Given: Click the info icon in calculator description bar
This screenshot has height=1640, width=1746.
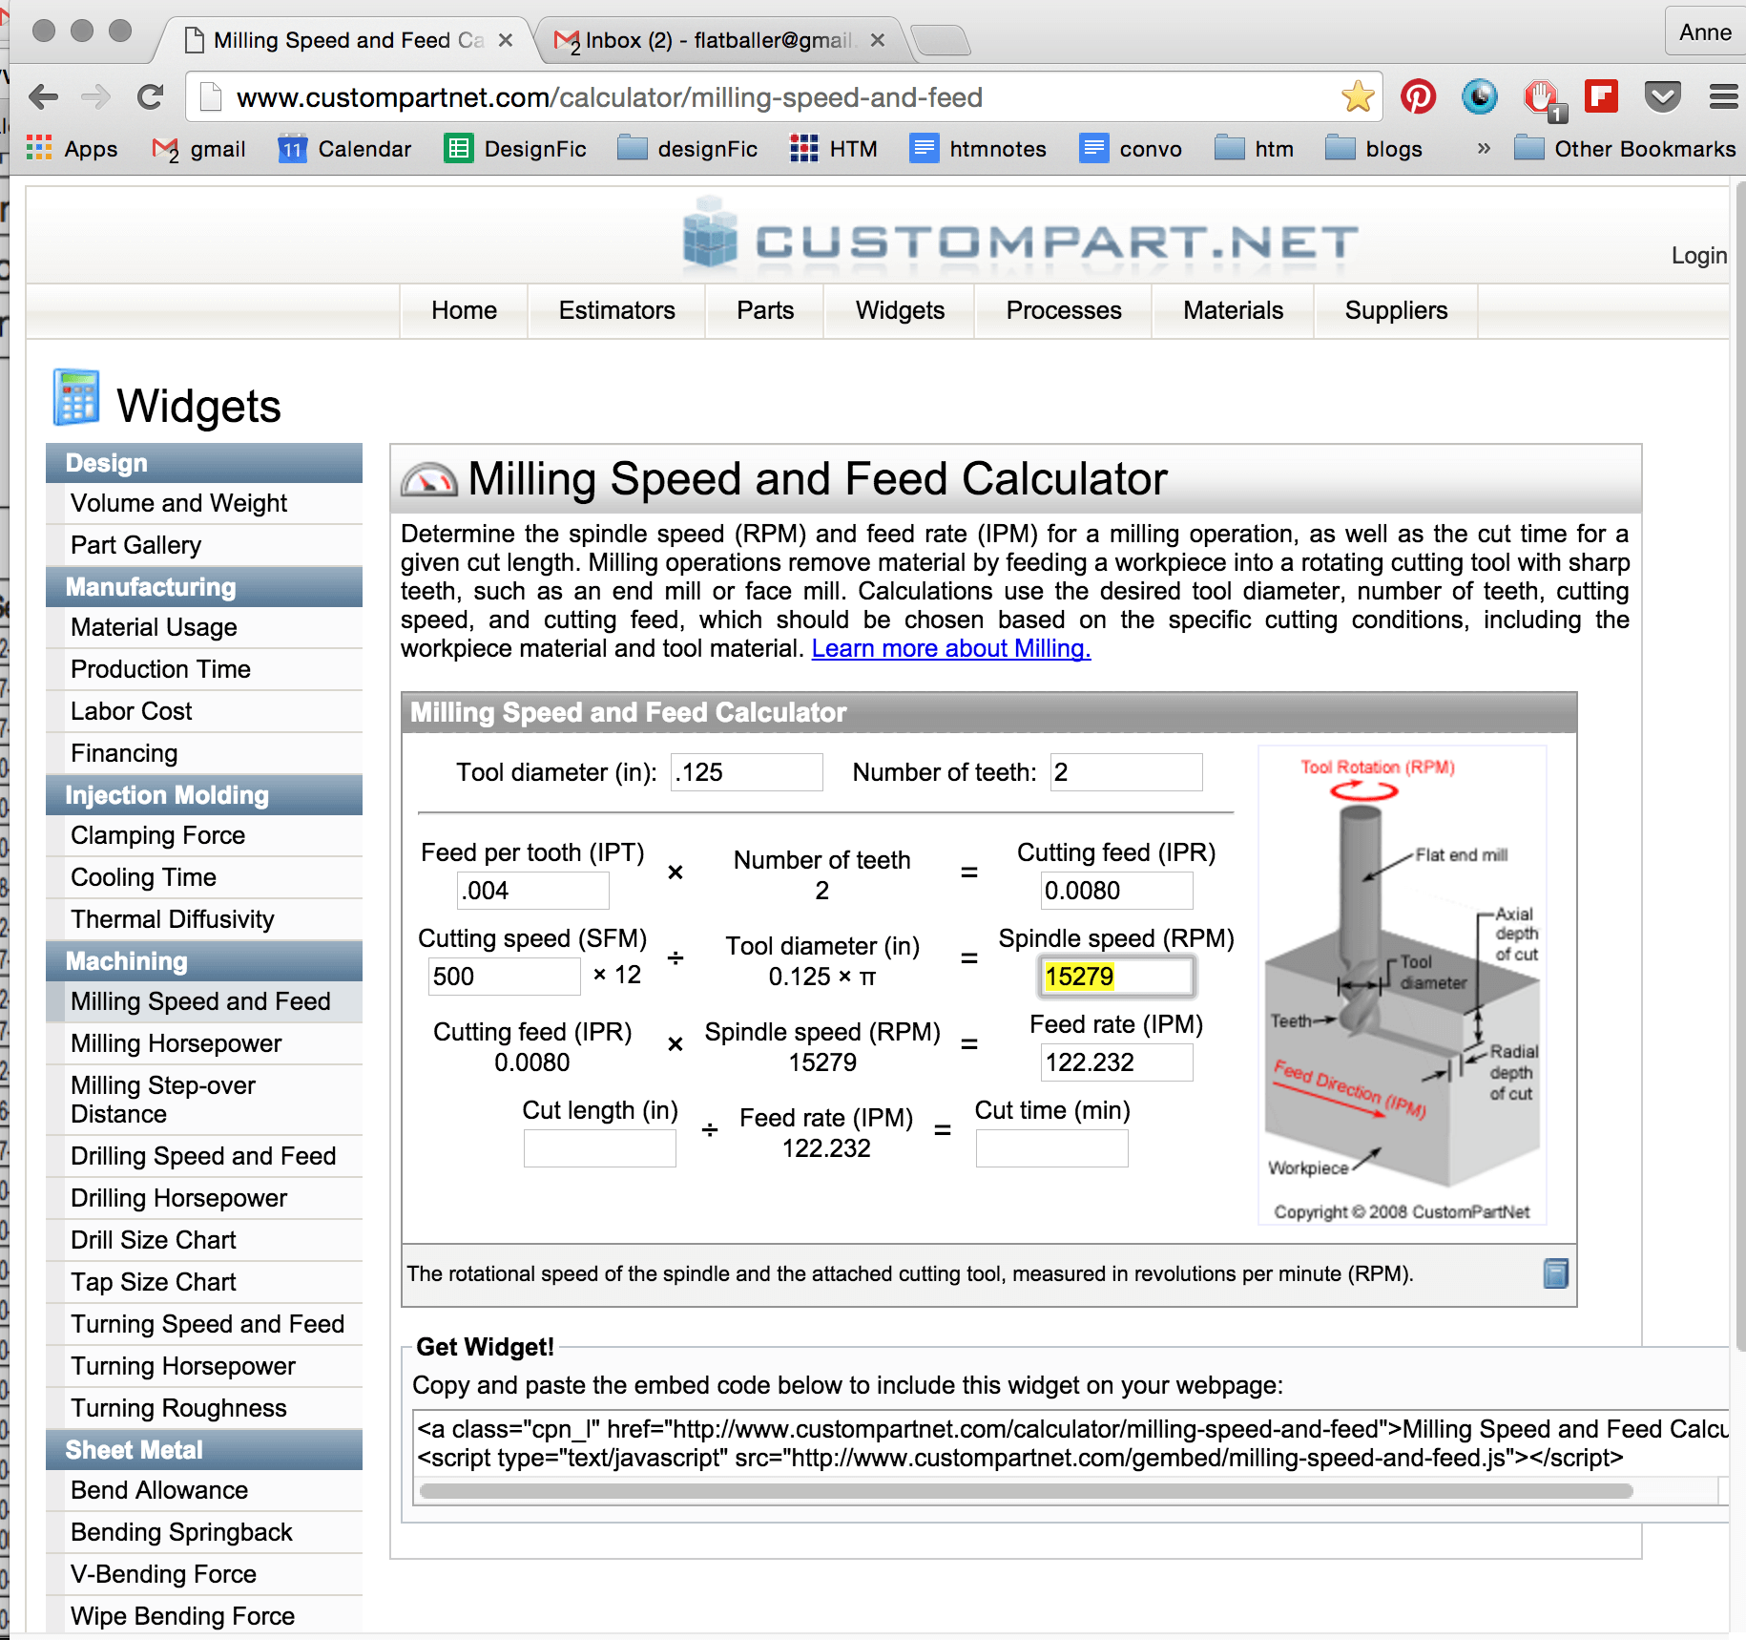Looking at the screenshot, I should click(x=1556, y=1272).
